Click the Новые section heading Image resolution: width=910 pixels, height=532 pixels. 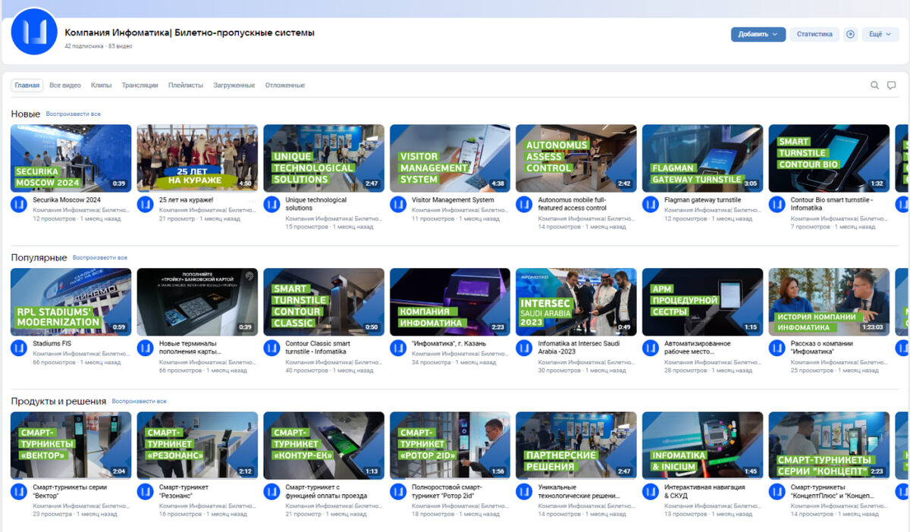click(x=26, y=114)
